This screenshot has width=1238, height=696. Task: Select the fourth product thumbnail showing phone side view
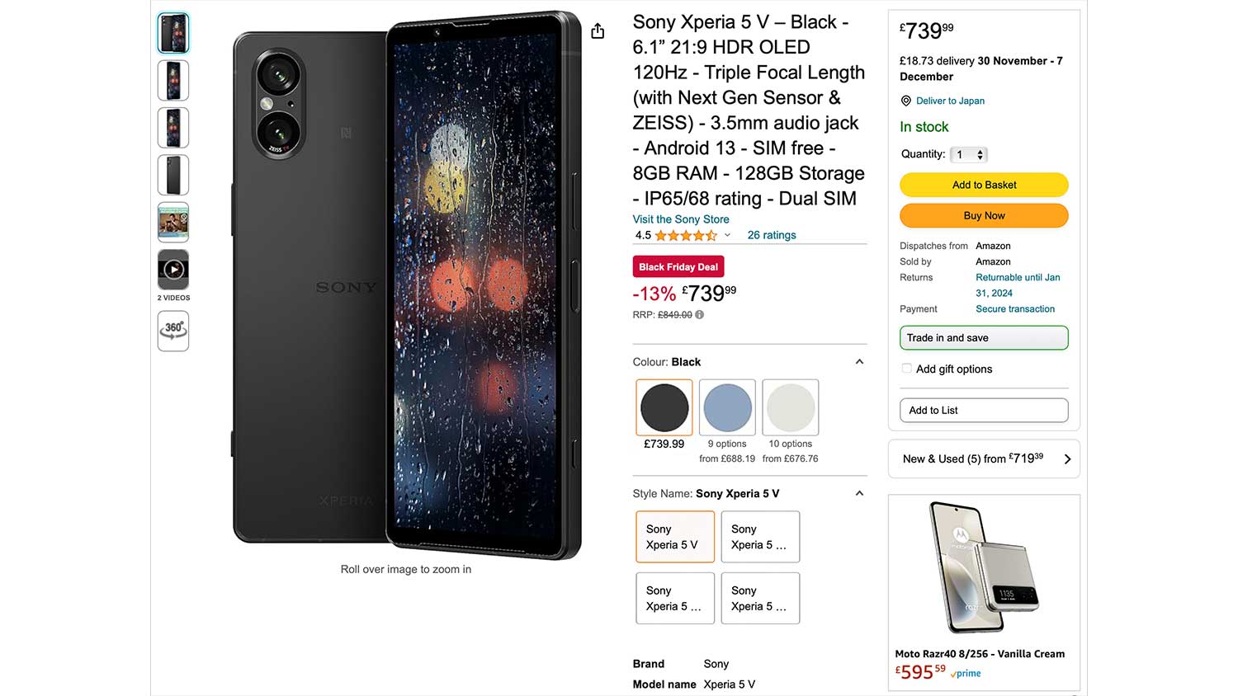[173, 175]
